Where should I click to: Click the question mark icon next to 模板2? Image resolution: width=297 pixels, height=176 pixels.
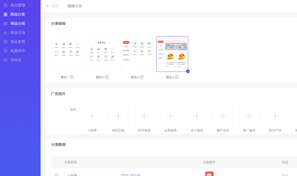(107, 77)
